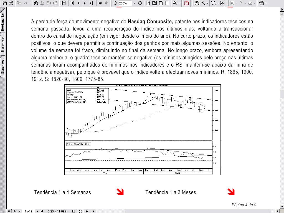Click the Zoom In plus button
This screenshot has width=284, height=213.
pyautogui.click(x=140, y=3)
